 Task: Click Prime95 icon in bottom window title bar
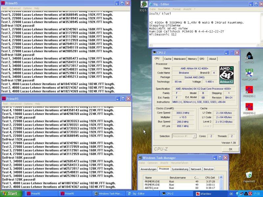click(4, 98)
